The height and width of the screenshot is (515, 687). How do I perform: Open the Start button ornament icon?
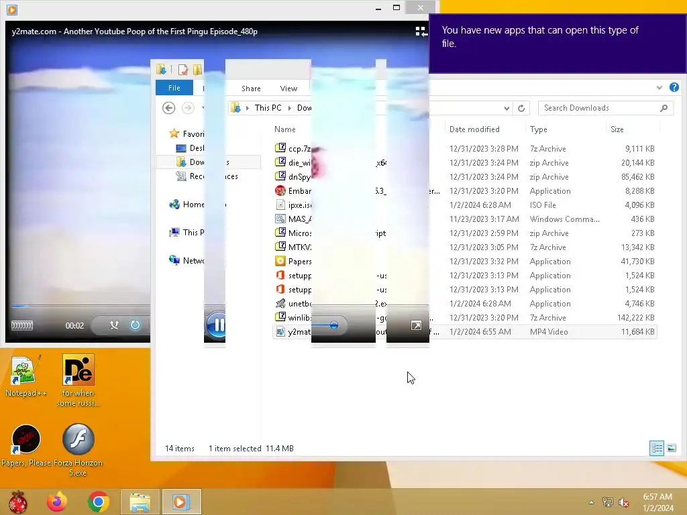[x=18, y=502]
